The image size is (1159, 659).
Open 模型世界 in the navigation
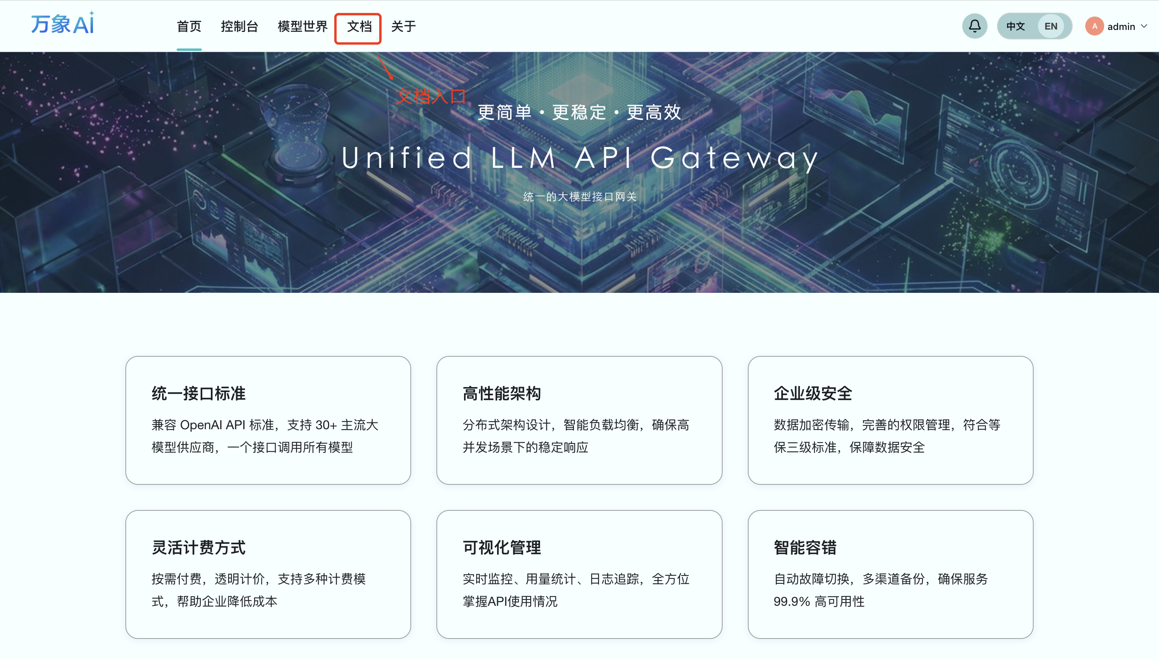(302, 26)
